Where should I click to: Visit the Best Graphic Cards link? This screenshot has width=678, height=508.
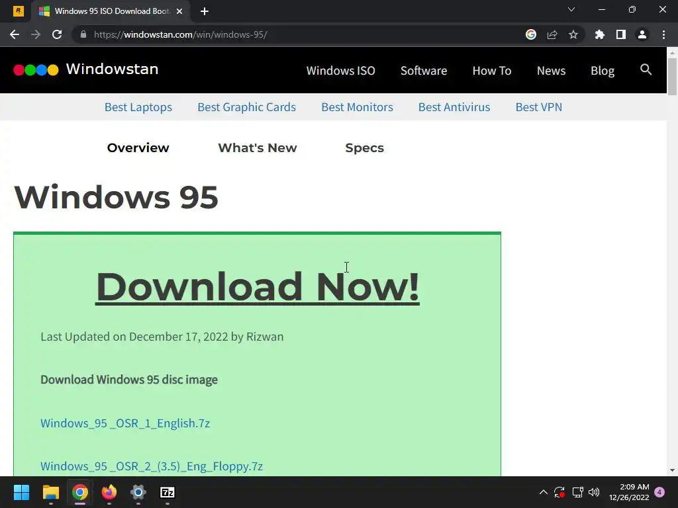point(246,107)
